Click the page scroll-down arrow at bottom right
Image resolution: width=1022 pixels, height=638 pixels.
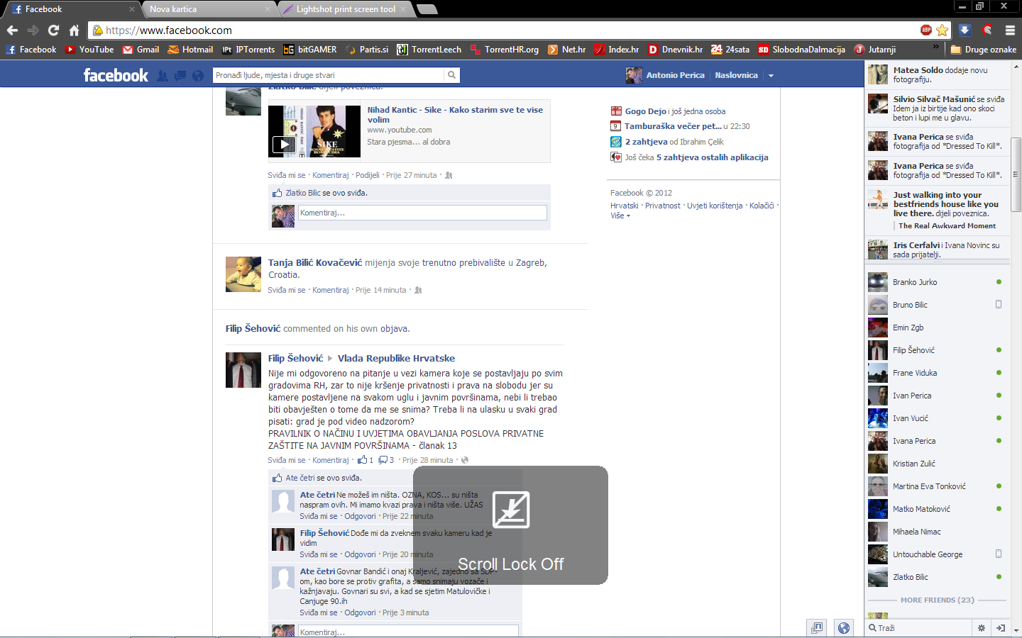[1016, 630]
